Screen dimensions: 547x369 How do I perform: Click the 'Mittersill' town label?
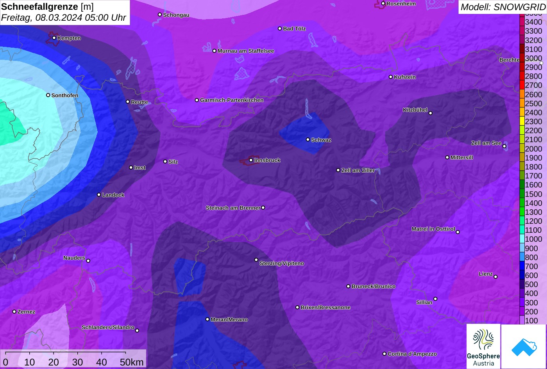tap(462, 157)
